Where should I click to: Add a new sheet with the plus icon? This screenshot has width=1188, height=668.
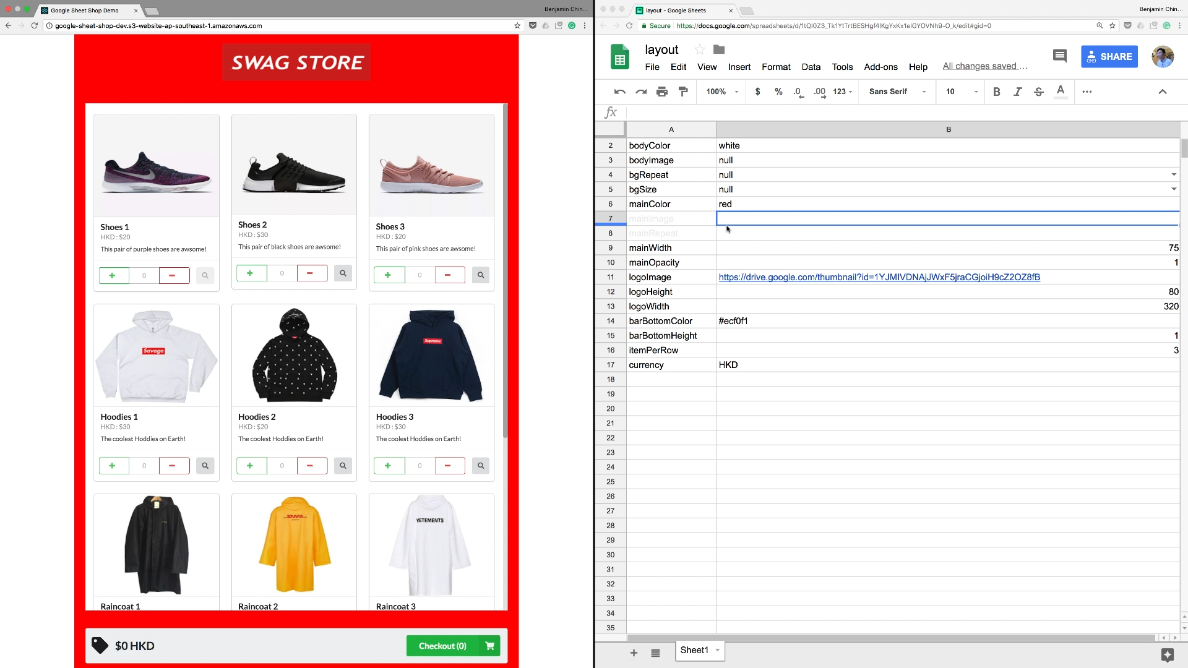(x=634, y=653)
